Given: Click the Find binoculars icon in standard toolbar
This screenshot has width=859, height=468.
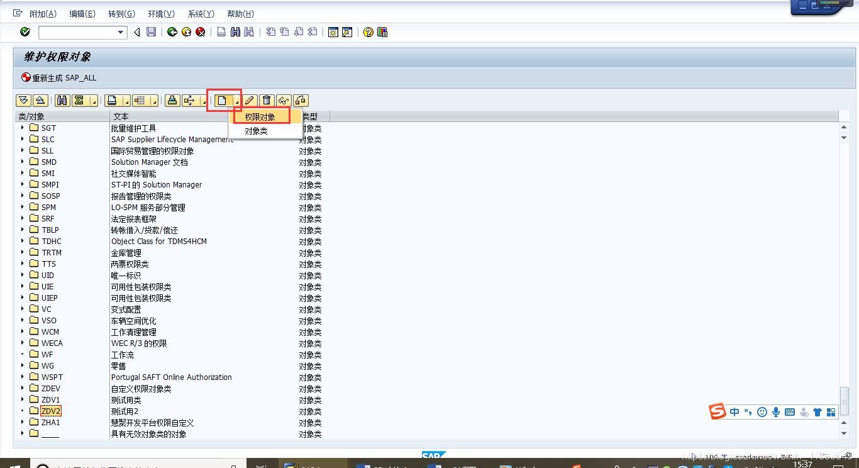Looking at the screenshot, I should click(x=235, y=32).
